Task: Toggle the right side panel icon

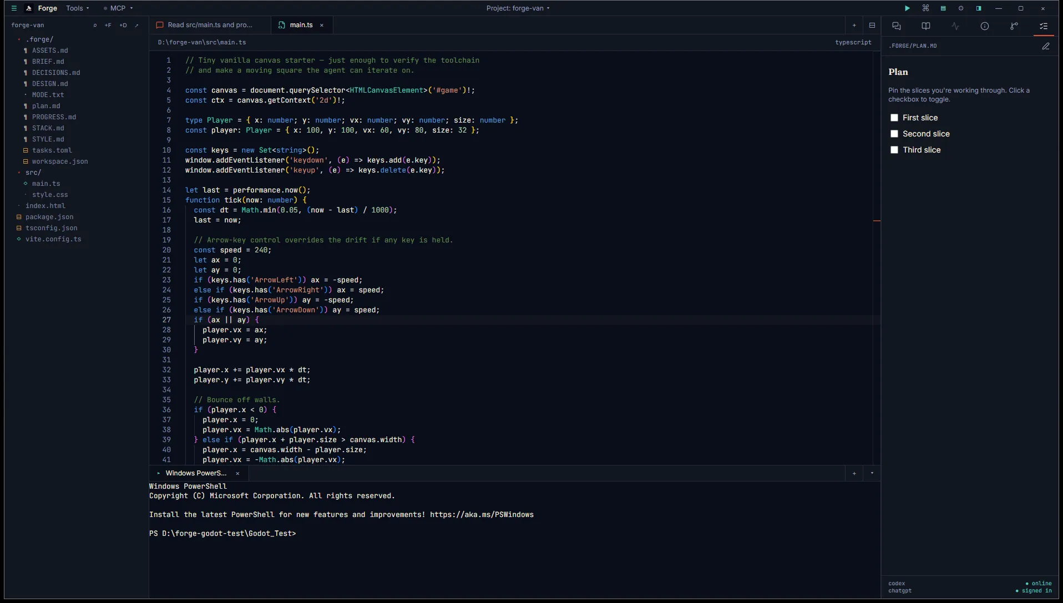Action: click(x=979, y=8)
